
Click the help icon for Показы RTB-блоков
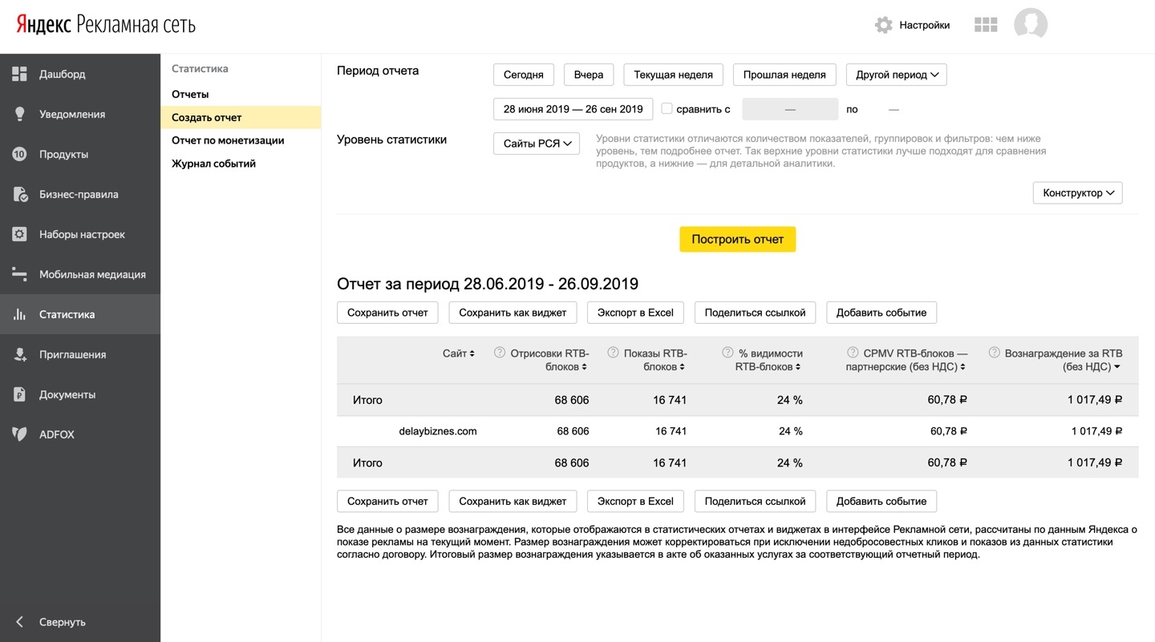coord(614,353)
